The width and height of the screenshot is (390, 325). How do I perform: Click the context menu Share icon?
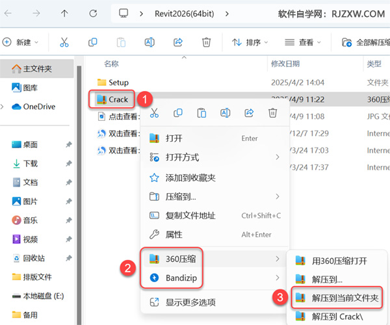click(249, 113)
